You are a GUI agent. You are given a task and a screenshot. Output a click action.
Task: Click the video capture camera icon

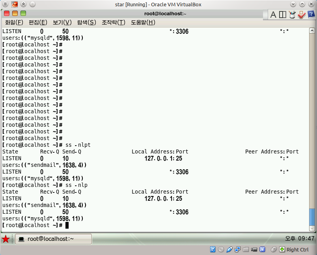click(254, 249)
